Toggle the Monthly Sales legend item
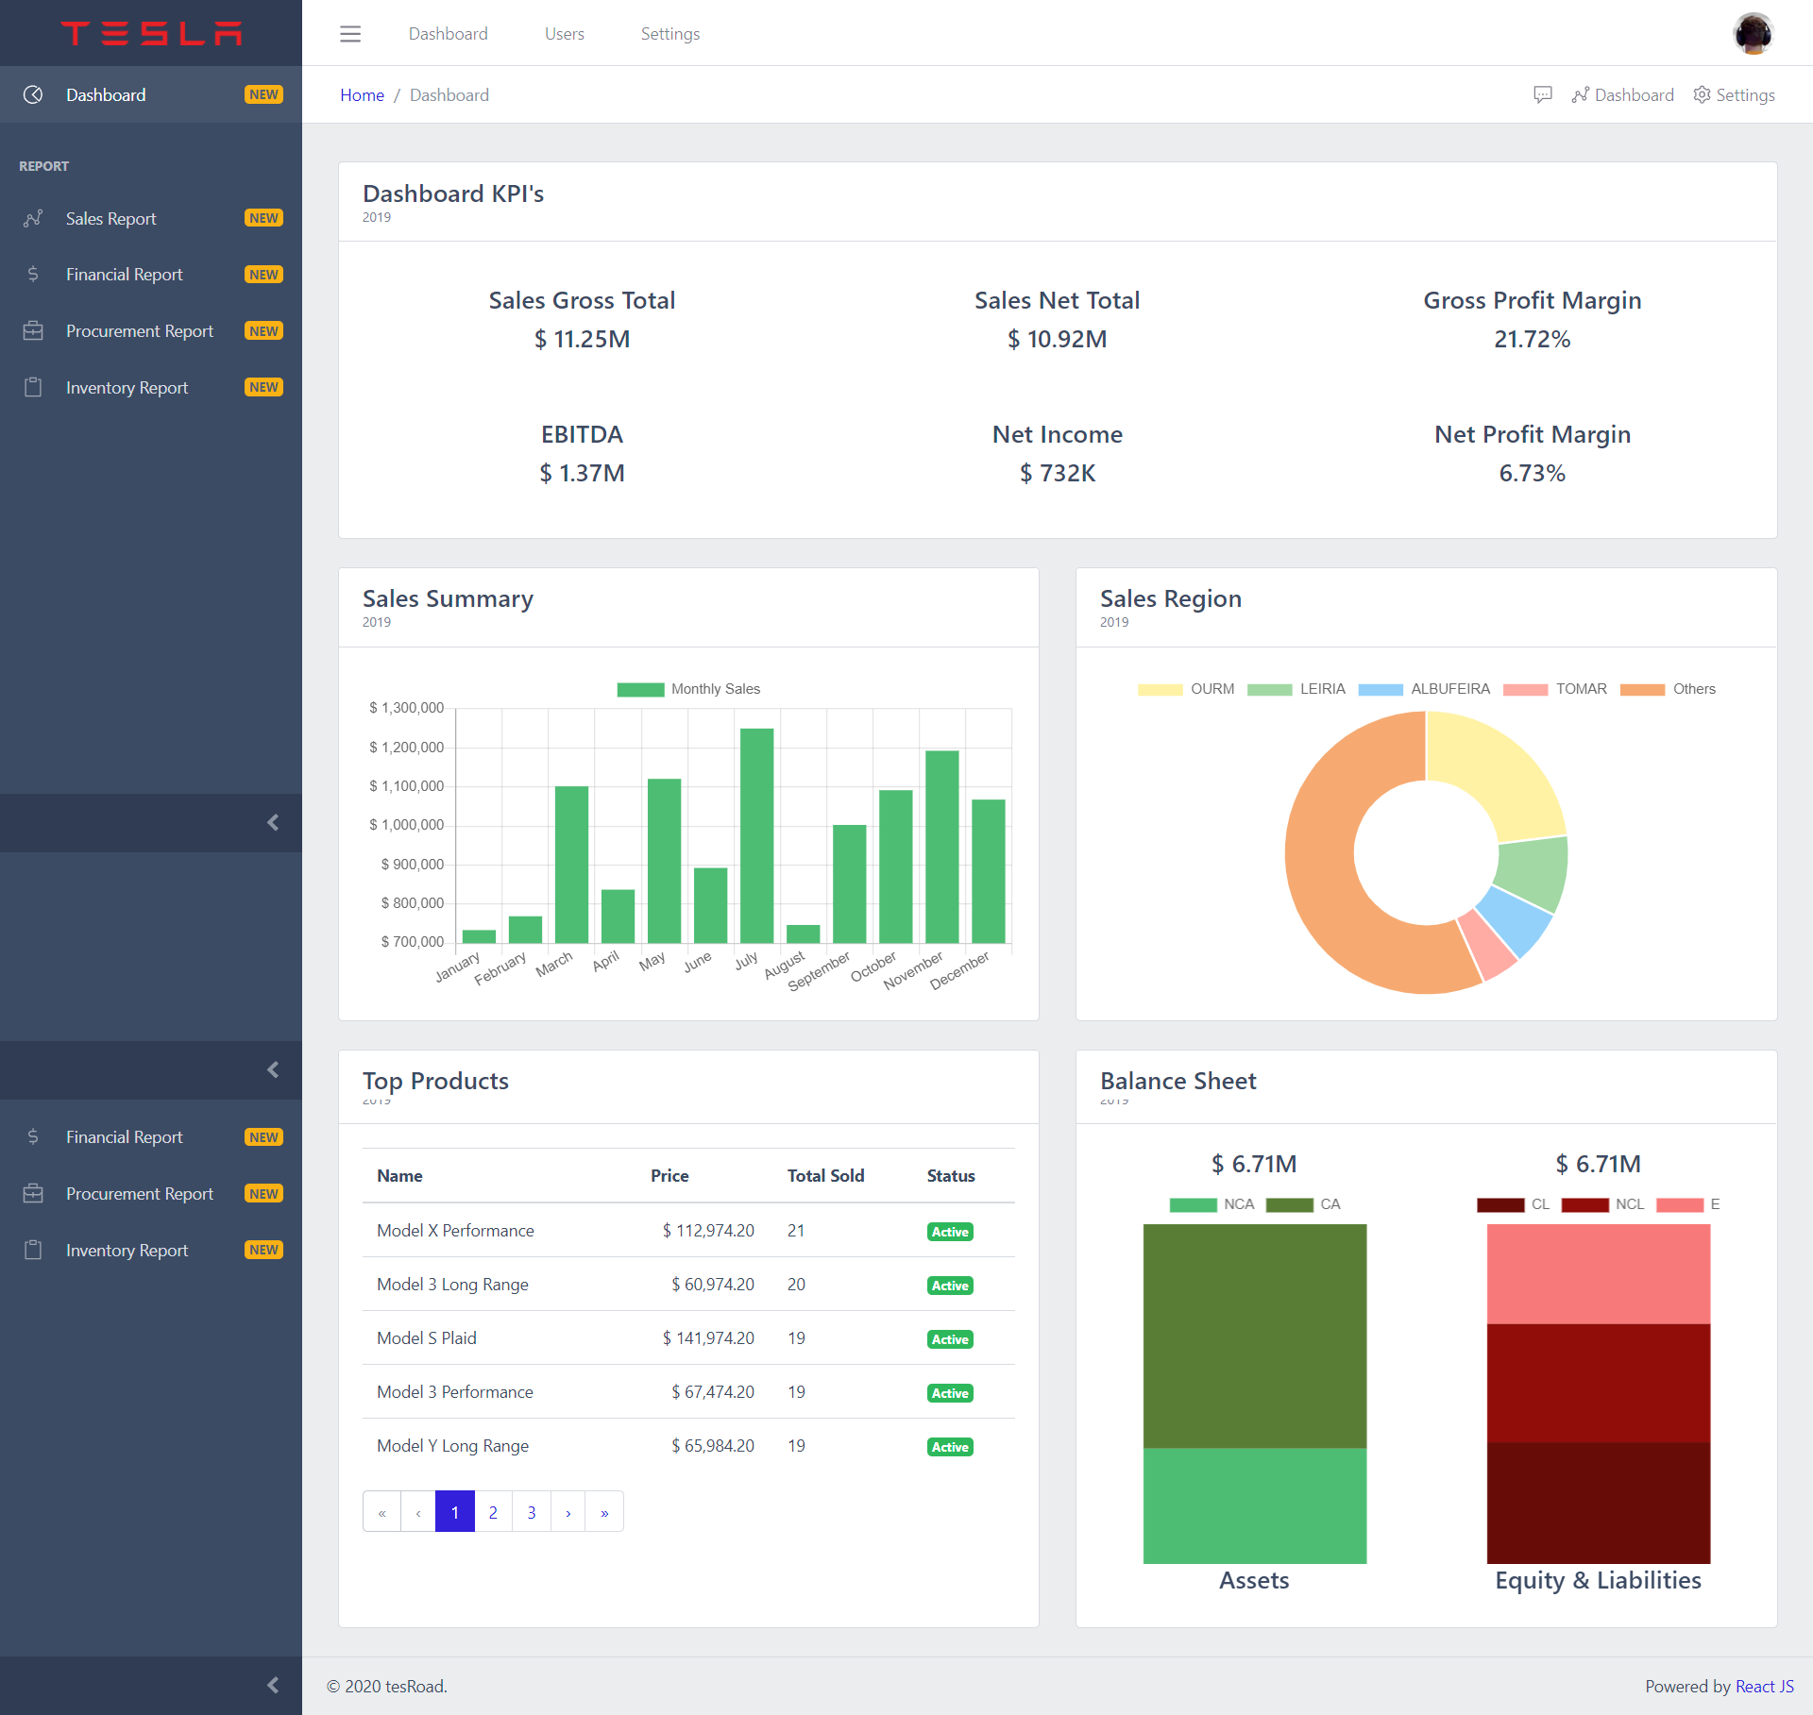This screenshot has height=1715, width=1813. coord(688,689)
